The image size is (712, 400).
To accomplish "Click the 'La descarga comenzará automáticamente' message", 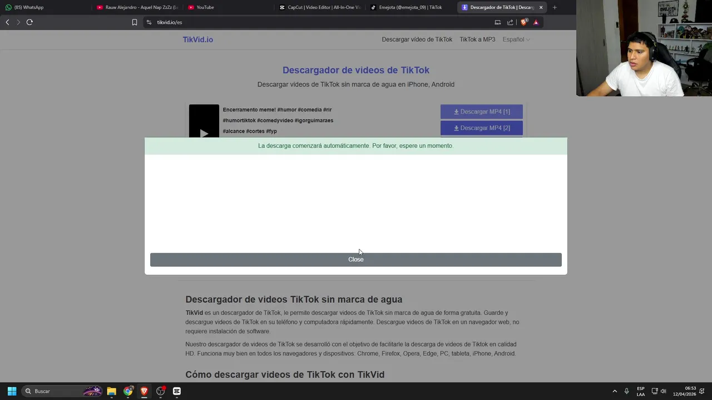I will tap(355, 146).
